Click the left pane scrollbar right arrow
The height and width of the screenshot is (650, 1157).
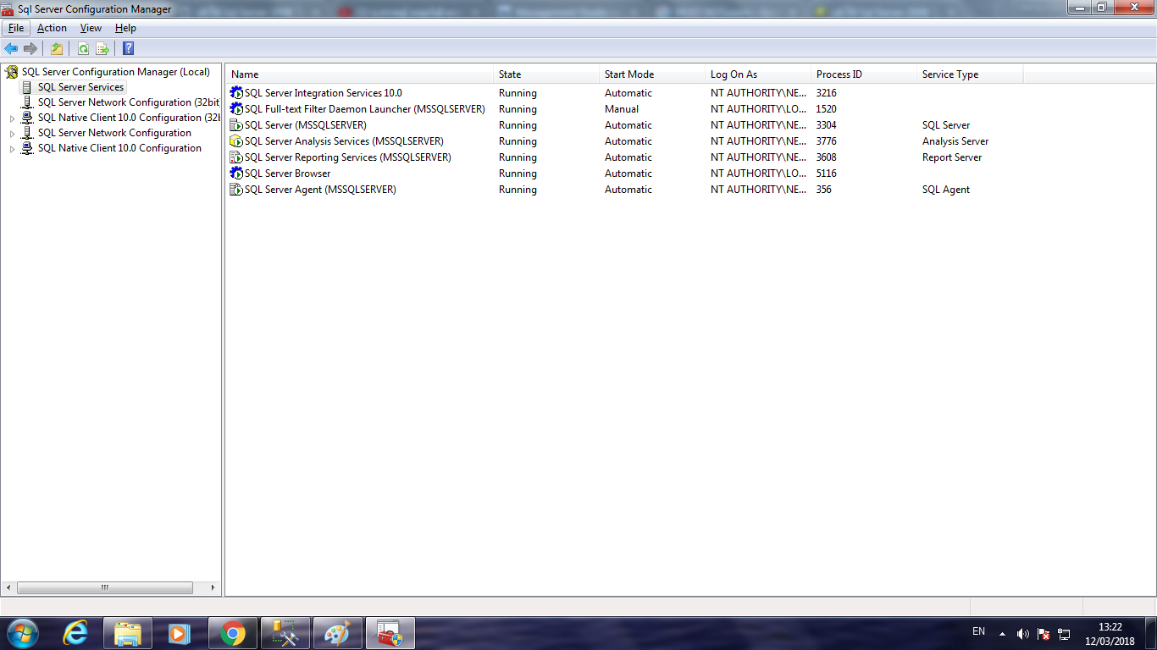coord(213,587)
